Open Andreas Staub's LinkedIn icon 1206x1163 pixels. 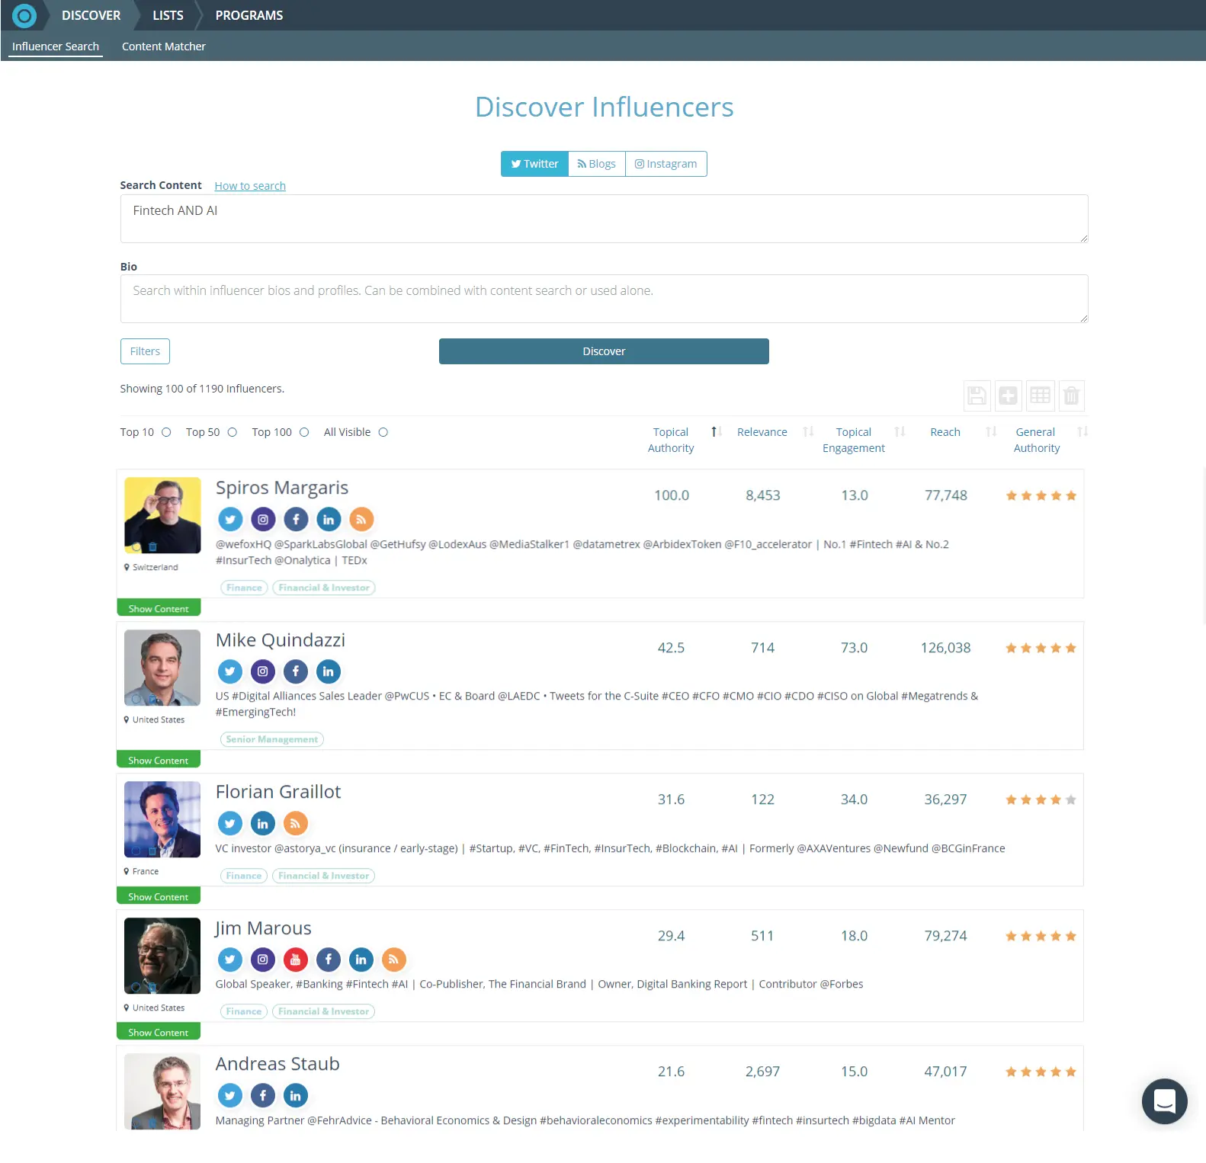(x=296, y=1095)
